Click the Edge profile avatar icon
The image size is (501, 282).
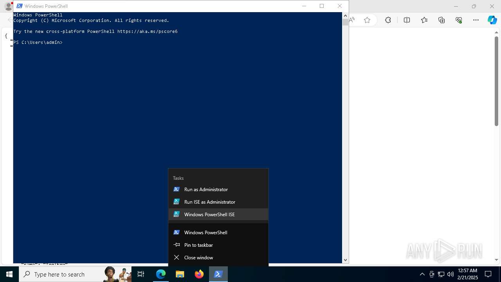8,6
